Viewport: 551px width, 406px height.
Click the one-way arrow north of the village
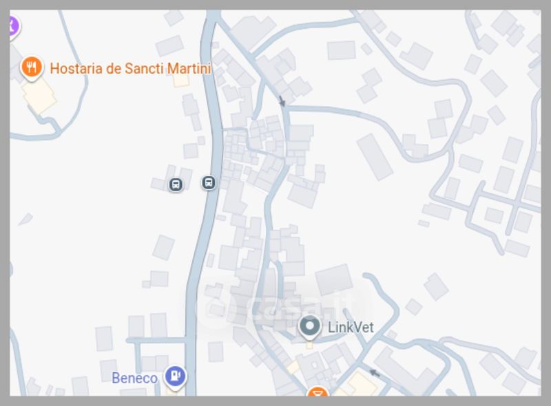[282, 100]
